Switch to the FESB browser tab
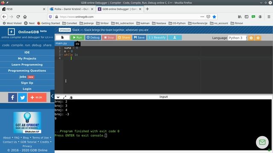 coord(23,9)
